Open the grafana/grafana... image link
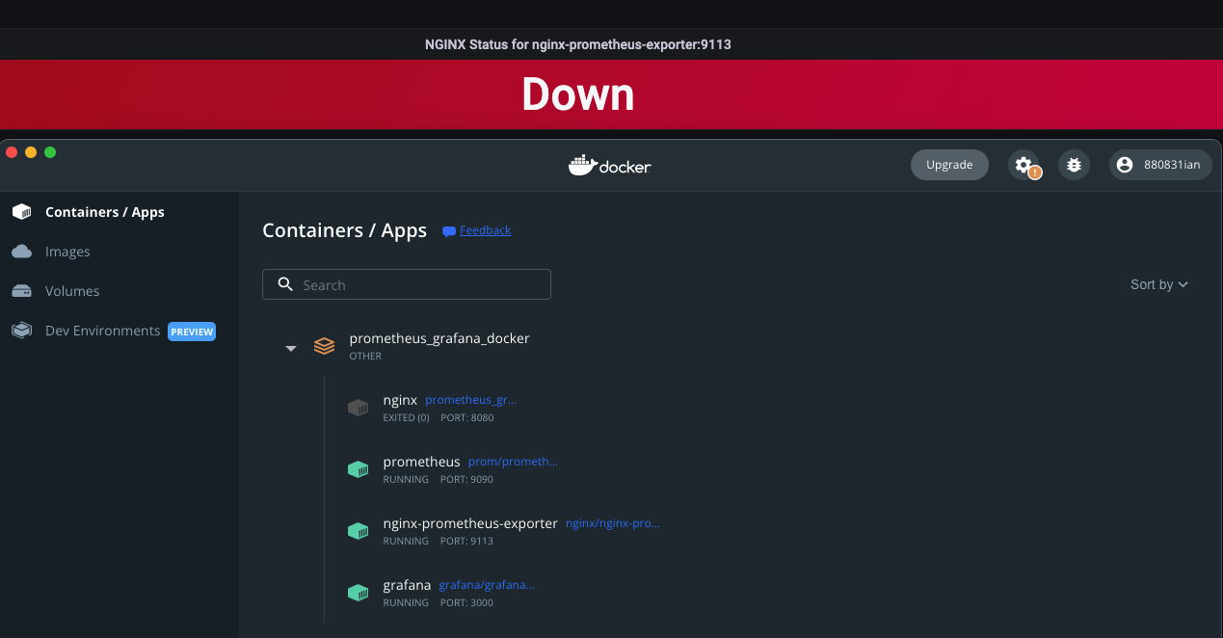The height and width of the screenshot is (638, 1223). [x=487, y=585]
